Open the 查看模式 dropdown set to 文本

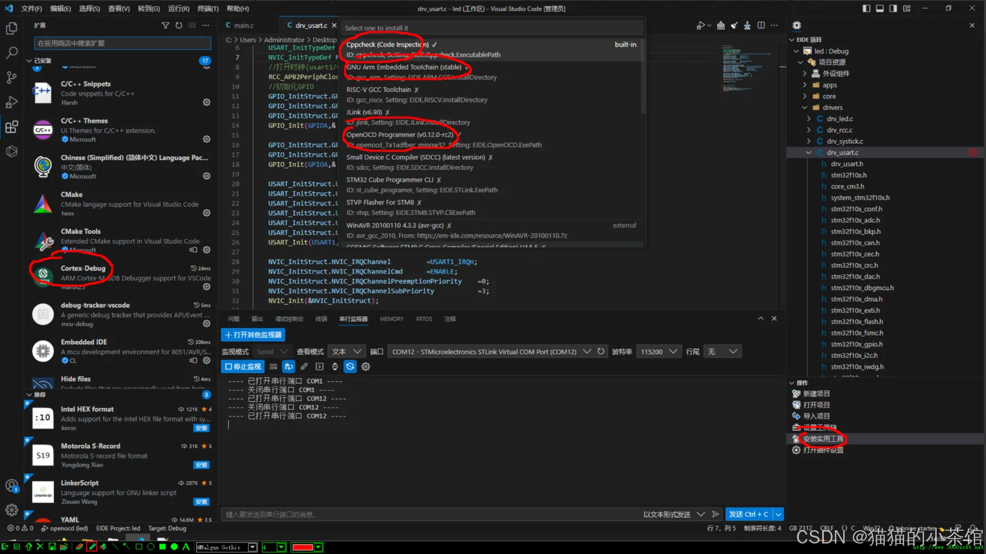347,352
